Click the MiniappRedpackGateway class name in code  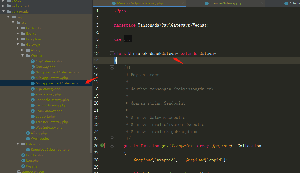click(153, 54)
